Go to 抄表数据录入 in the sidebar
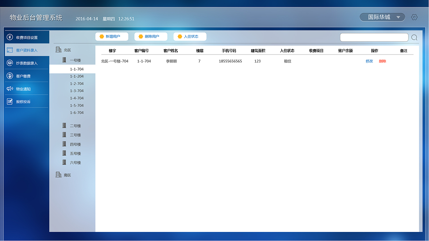This screenshot has width=429, height=241. pyautogui.click(x=27, y=63)
